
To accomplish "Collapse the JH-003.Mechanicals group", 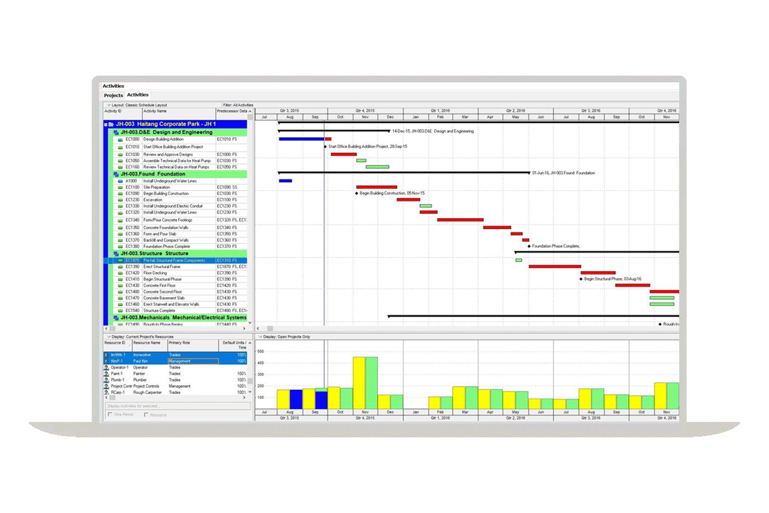I will [111, 318].
